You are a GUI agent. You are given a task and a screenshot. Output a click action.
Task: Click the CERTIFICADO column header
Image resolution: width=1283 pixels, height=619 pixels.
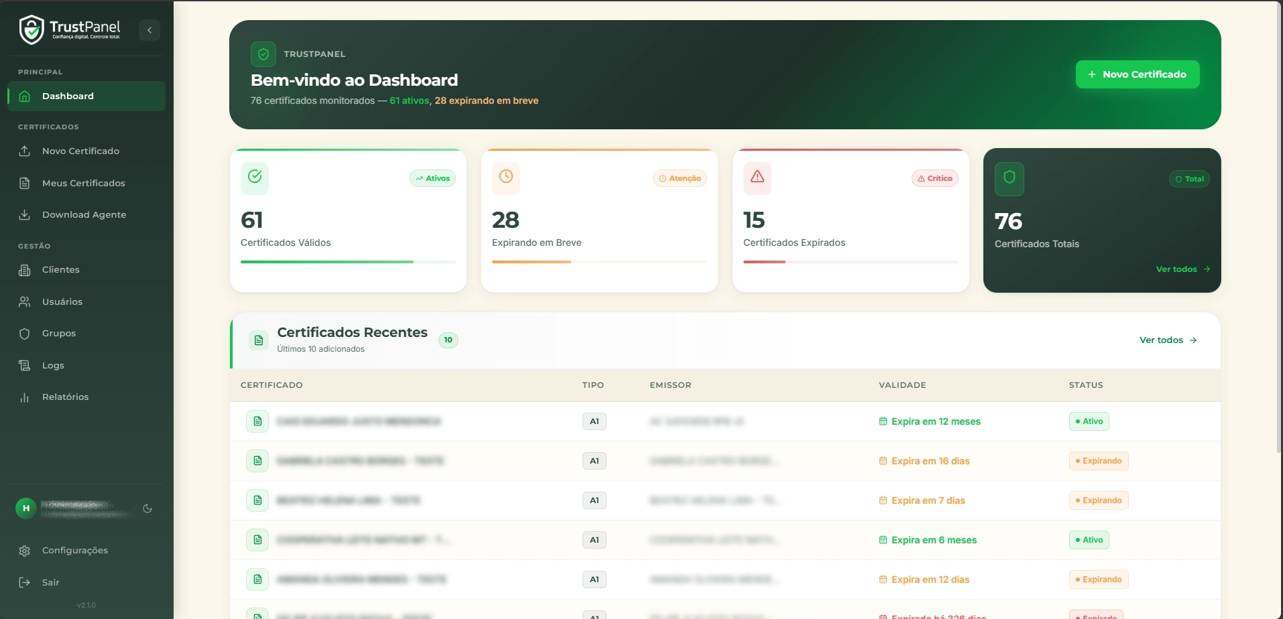(271, 385)
